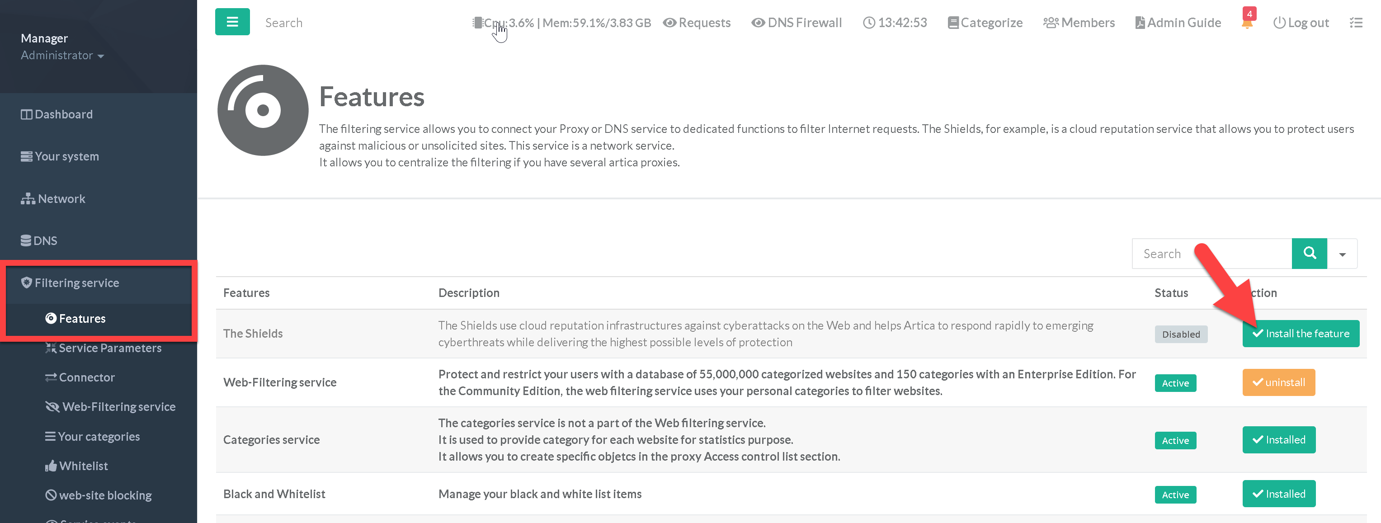
Task: Click Log out
Action: click(x=1301, y=23)
